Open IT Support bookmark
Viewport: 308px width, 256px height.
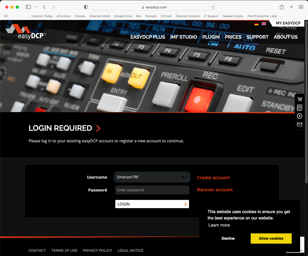[x=211, y=16]
